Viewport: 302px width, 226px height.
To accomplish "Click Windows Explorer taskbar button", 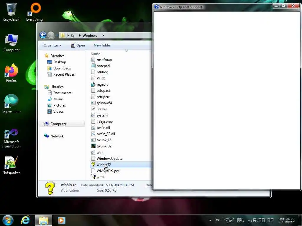I will pos(44,220).
